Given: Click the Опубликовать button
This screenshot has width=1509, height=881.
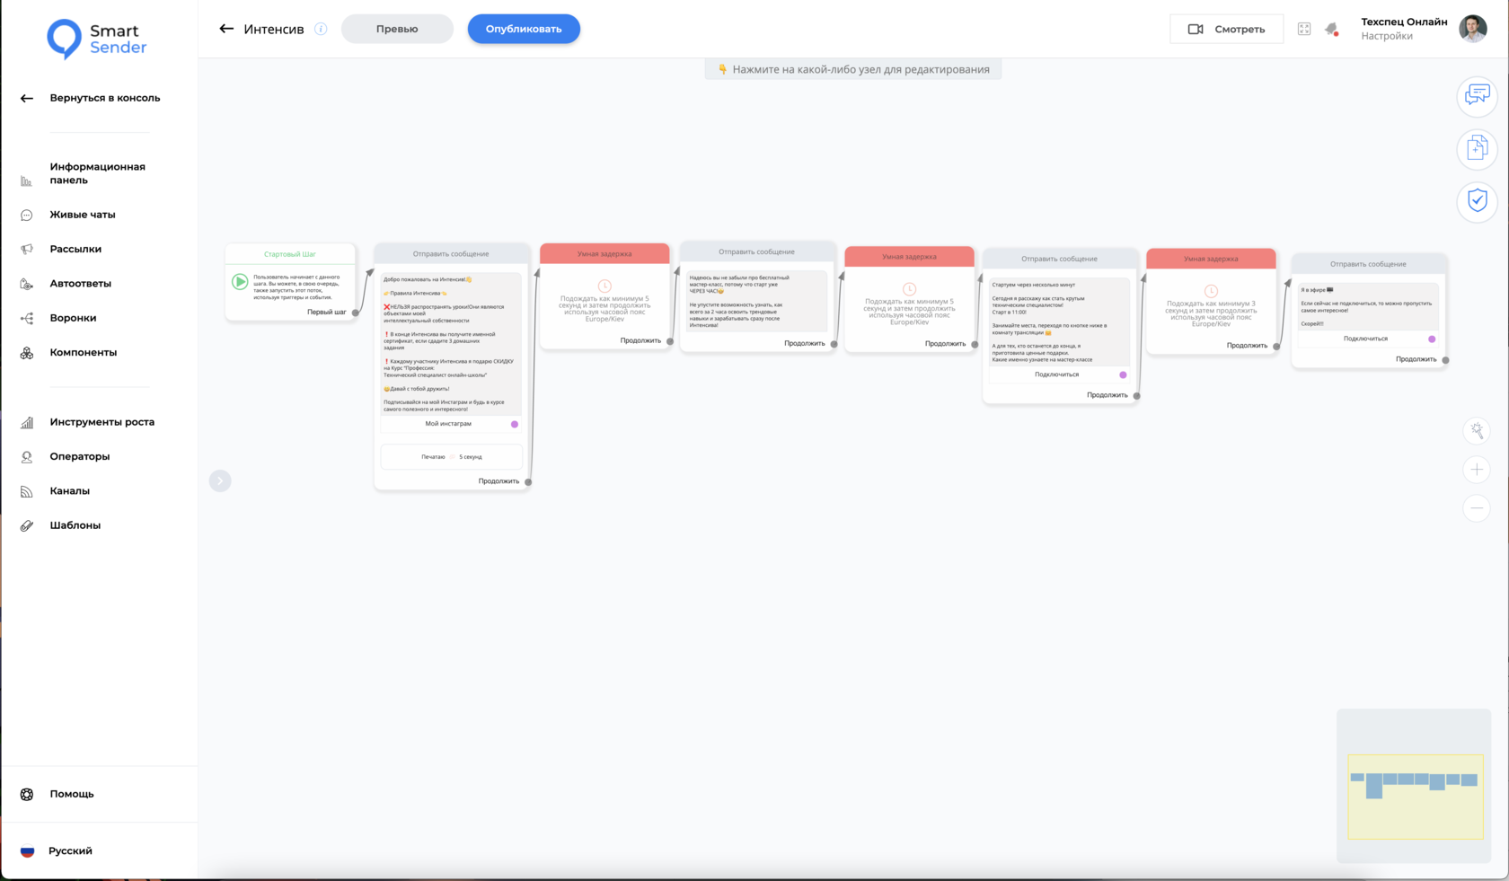Looking at the screenshot, I should click(x=524, y=29).
